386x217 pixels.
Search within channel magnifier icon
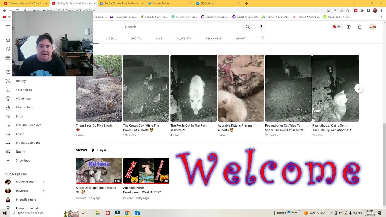[x=263, y=39]
